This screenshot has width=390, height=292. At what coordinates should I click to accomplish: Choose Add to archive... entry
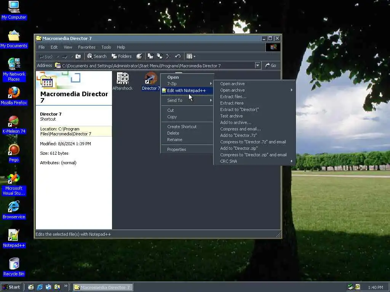(254, 122)
